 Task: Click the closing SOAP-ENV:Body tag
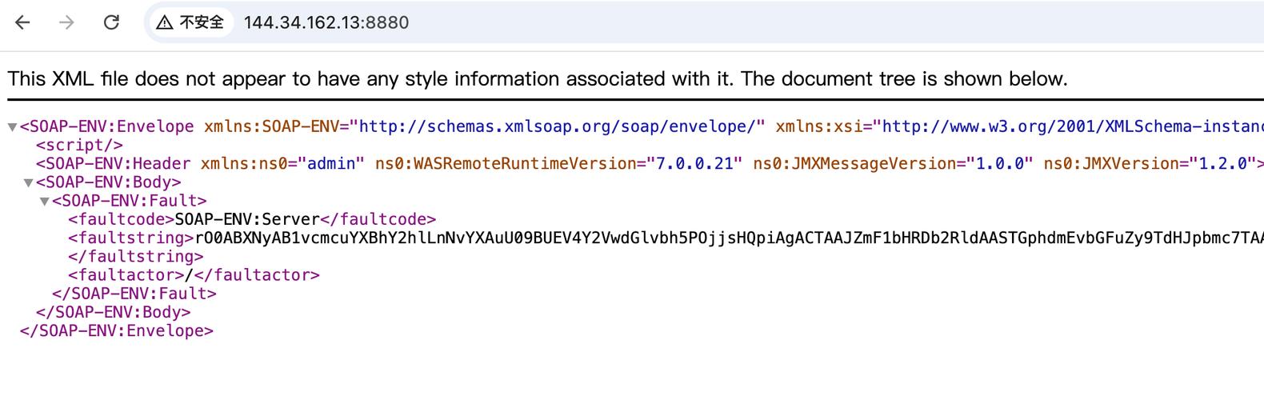pyautogui.click(x=114, y=312)
